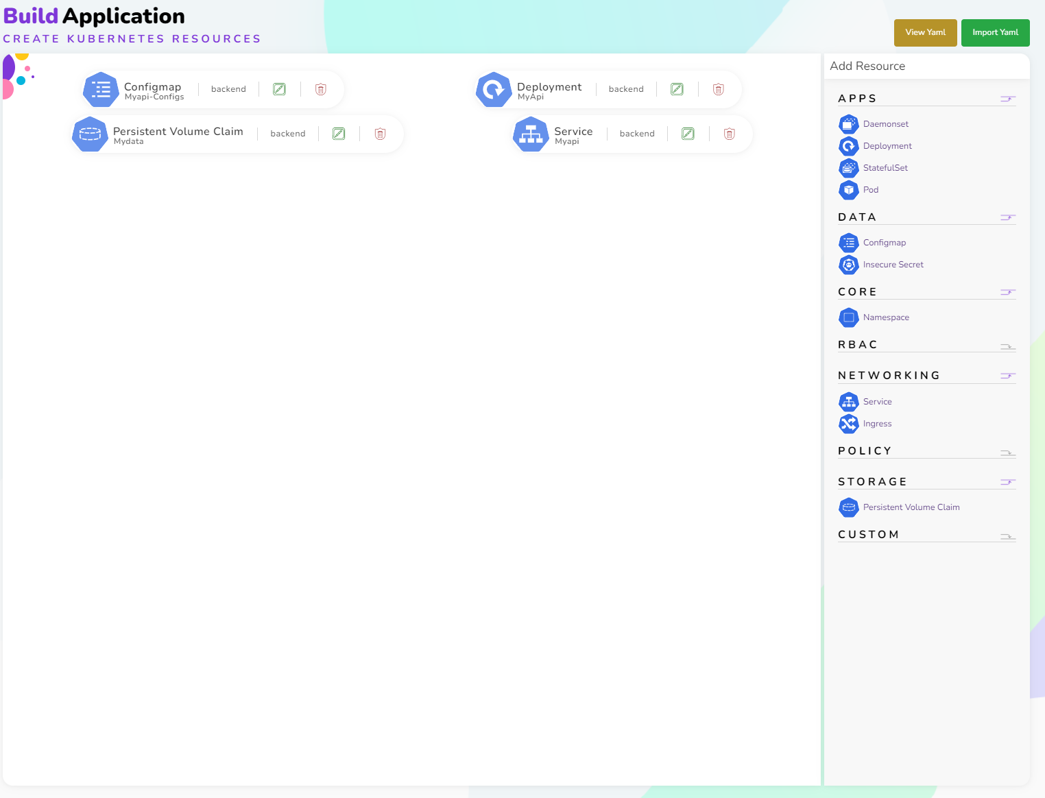Click the StatefulSet icon in sidebar

(849, 168)
